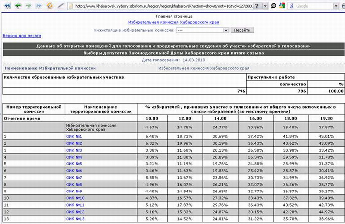Reload the page with the orange refresh icon
The image size is (345, 224).
50,6
